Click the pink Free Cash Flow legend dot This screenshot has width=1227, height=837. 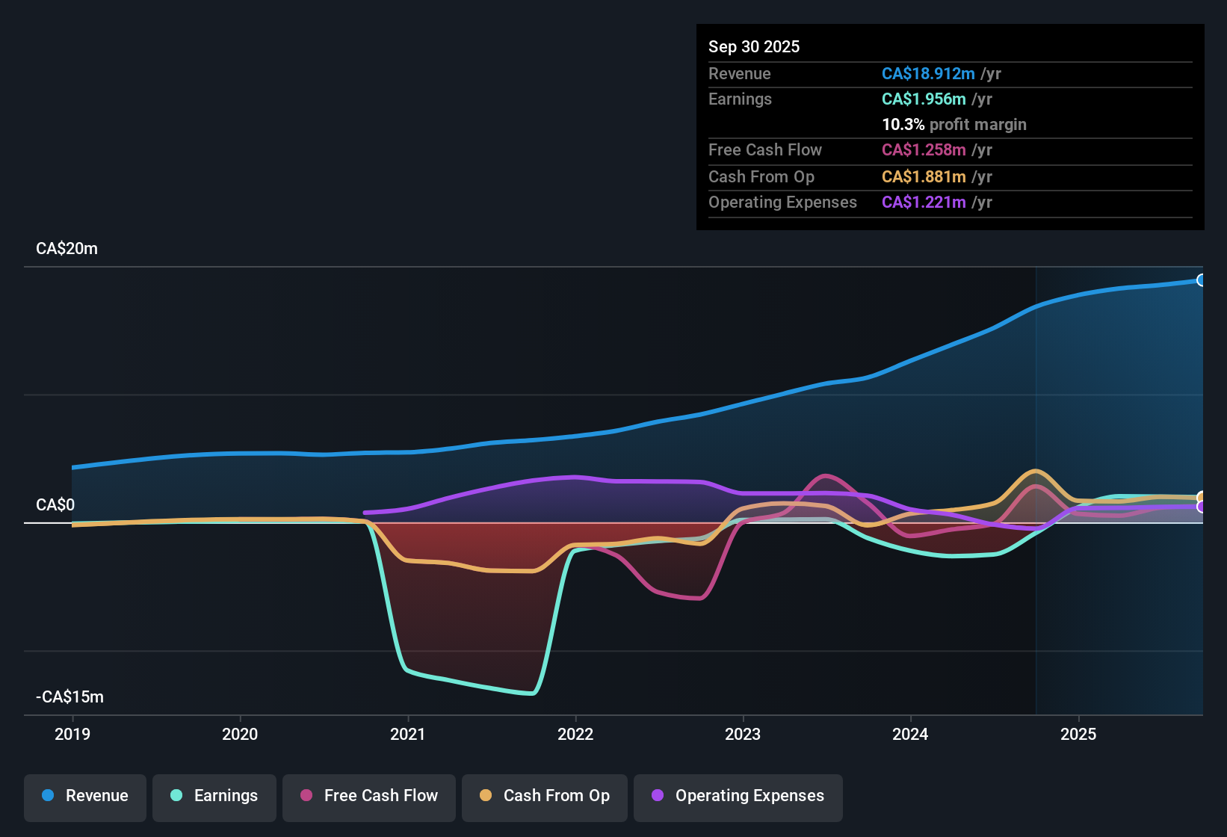(306, 795)
